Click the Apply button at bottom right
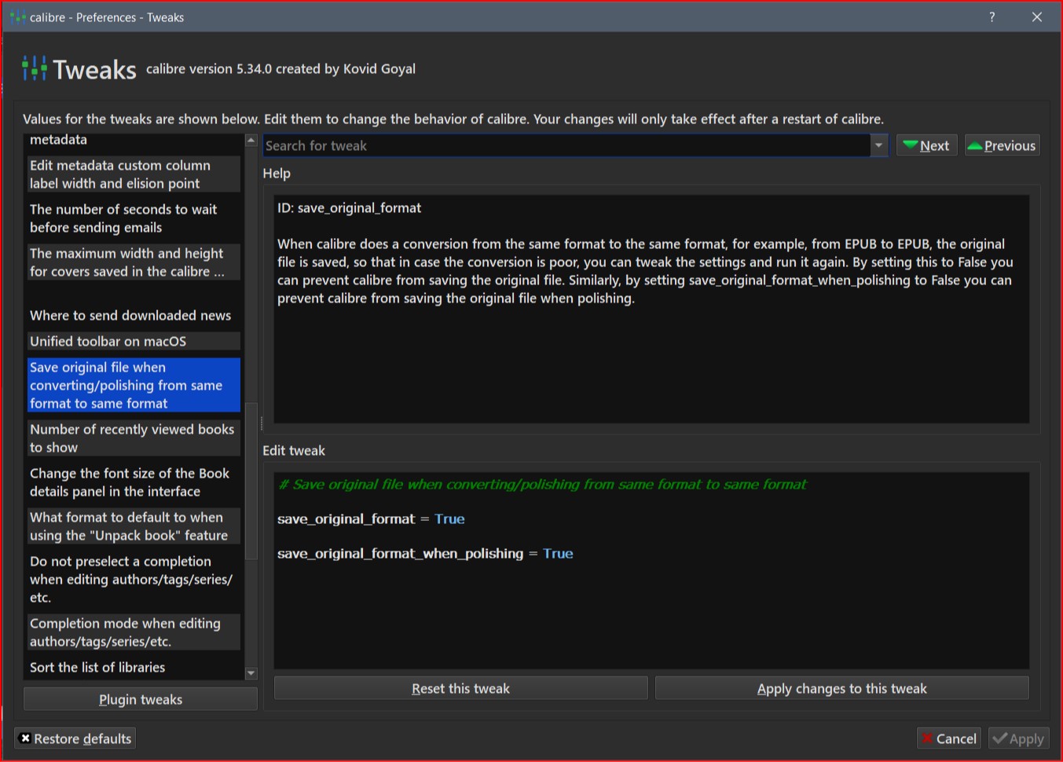Screen dimensions: 1063x762 pyautogui.click(x=1019, y=738)
